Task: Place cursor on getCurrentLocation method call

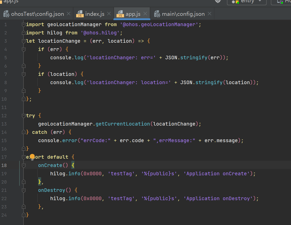Action: tap(123, 124)
